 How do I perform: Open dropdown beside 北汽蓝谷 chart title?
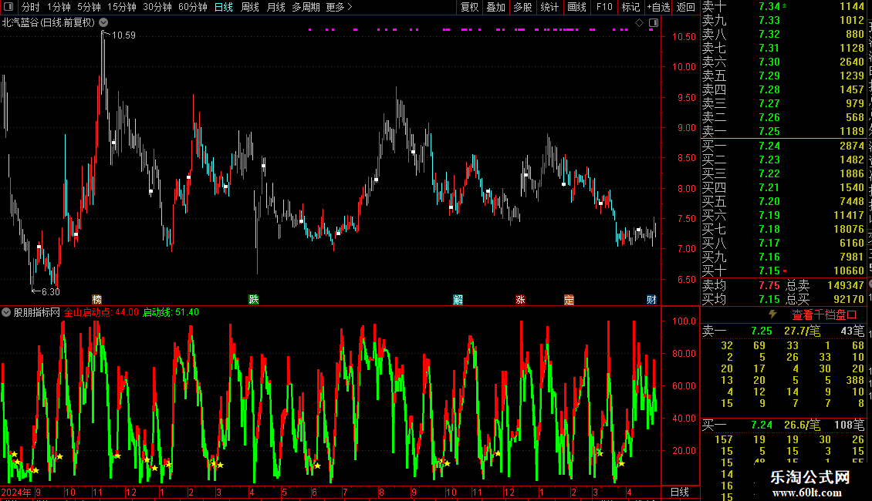pos(103,22)
